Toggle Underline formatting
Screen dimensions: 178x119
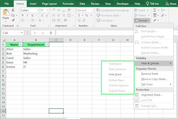click(x=32, y=15)
